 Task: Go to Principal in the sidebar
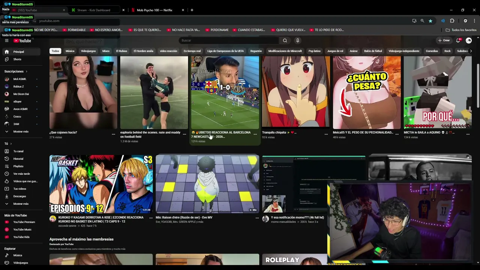click(x=22, y=52)
